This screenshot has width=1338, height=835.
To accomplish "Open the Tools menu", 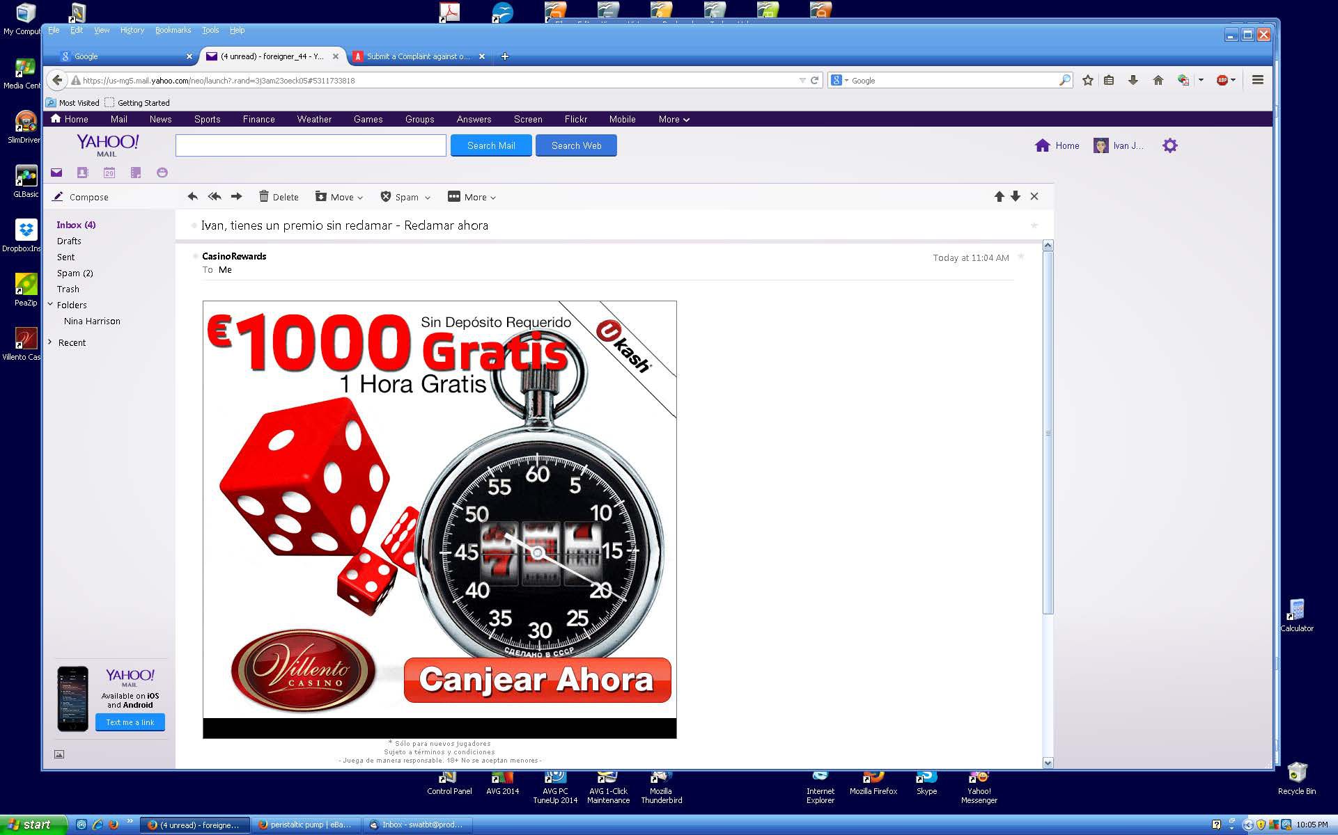I will click(210, 30).
